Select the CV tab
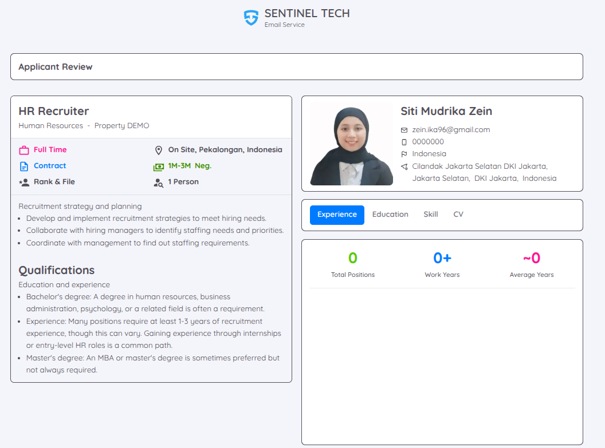The image size is (605, 448). [458, 215]
